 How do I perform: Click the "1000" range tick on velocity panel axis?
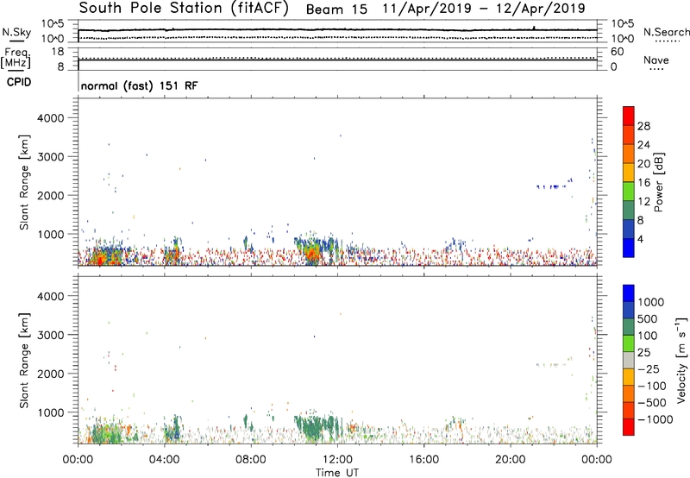50,412
